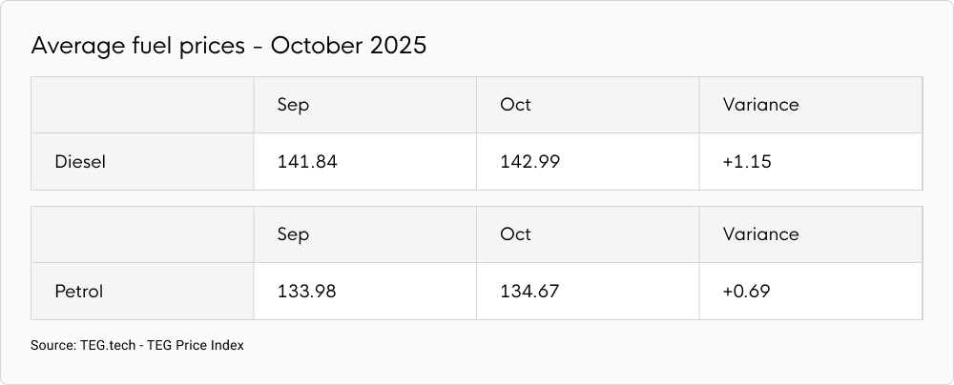Click the Diesel variance value +1.15
The height and width of the screenshot is (385, 954).
(x=747, y=162)
